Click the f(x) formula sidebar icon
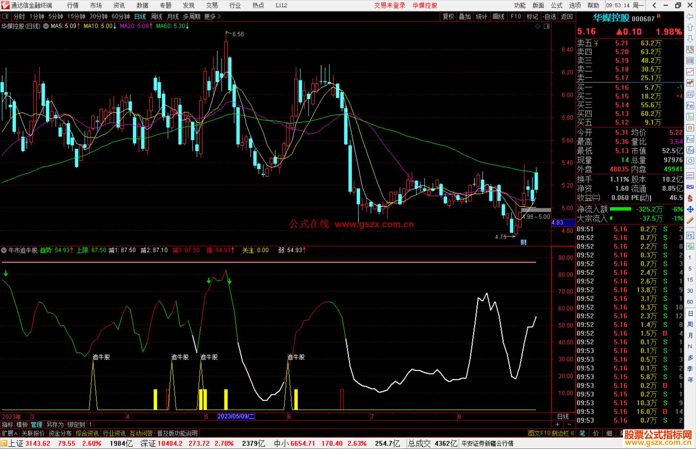The image size is (696, 449). click(690, 150)
